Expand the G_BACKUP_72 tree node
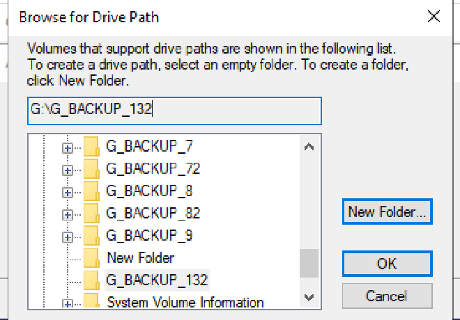The image size is (460, 320). tap(68, 170)
